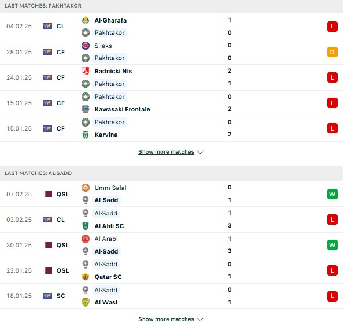Click the yellow D draw badge for Sileks match
The height and width of the screenshot is (331, 344).
pyautogui.click(x=332, y=52)
